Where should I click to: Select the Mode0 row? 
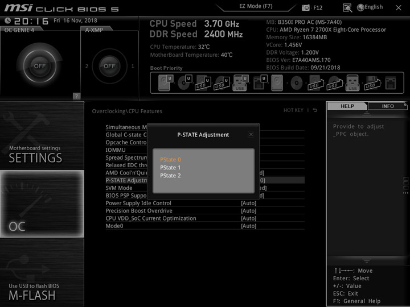click(205, 226)
